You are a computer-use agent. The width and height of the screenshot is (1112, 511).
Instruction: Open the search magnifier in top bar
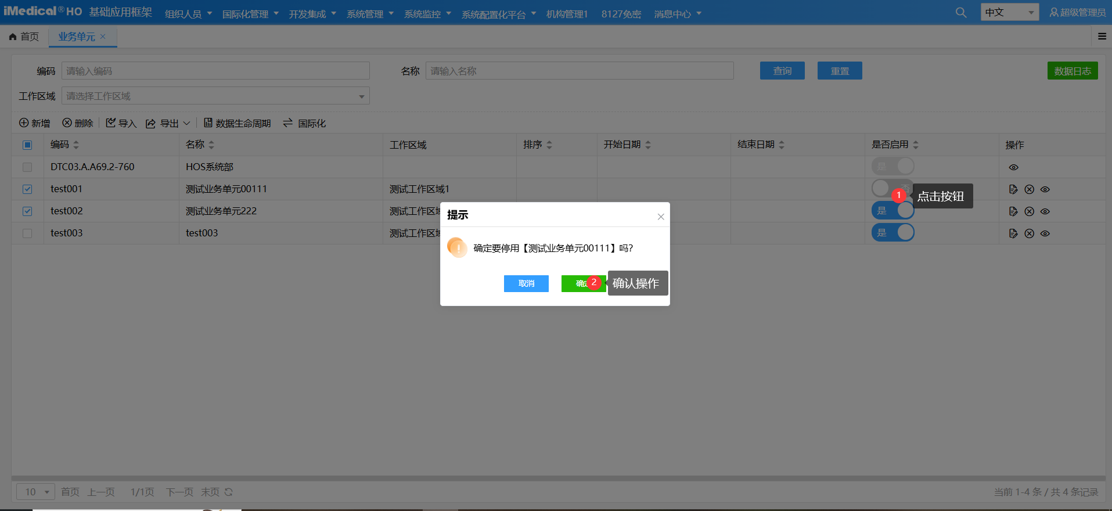pos(961,12)
